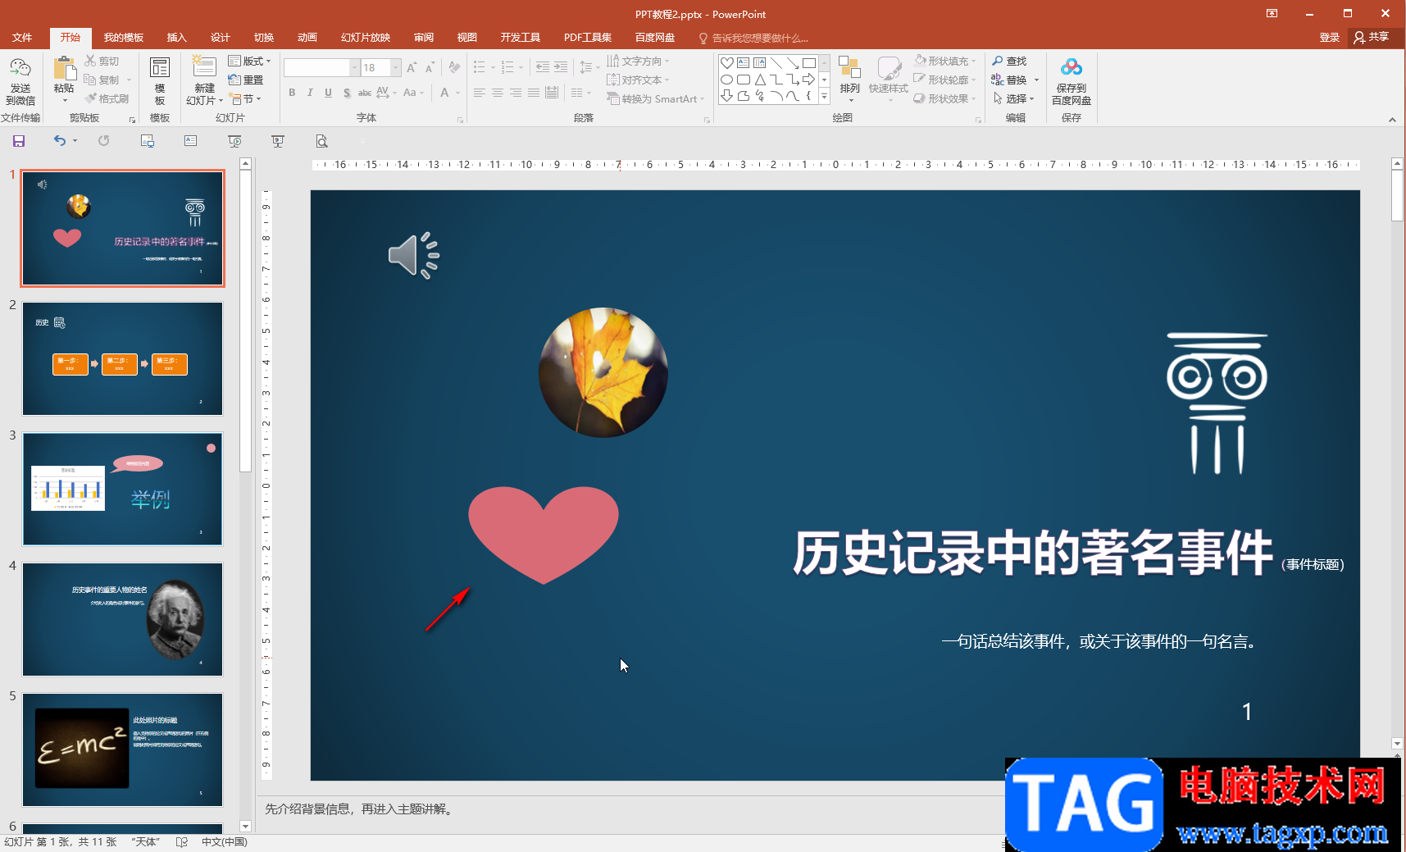
Task: Toggle Center paragraph alignment
Action: click(x=498, y=93)
